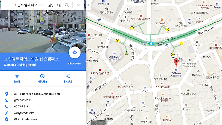Click the red location pin on map

176,63
